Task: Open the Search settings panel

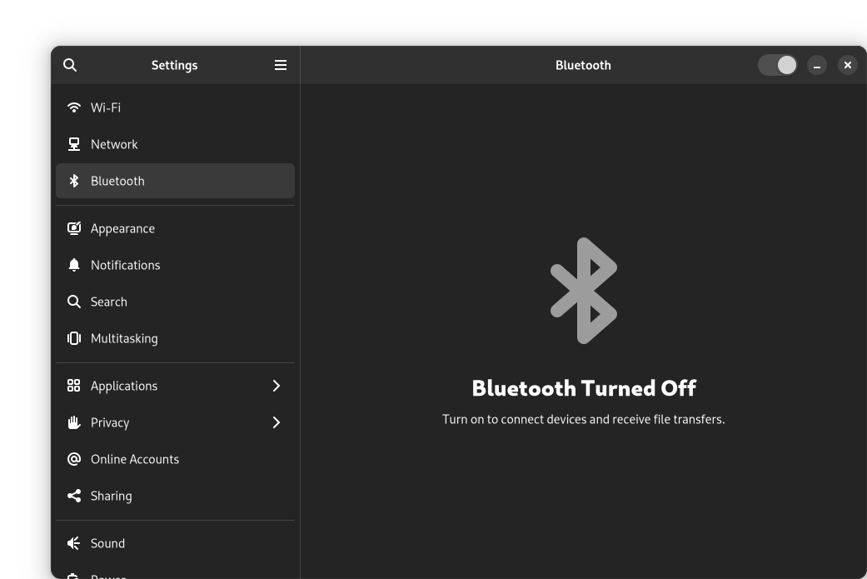Action: (109, 302)
